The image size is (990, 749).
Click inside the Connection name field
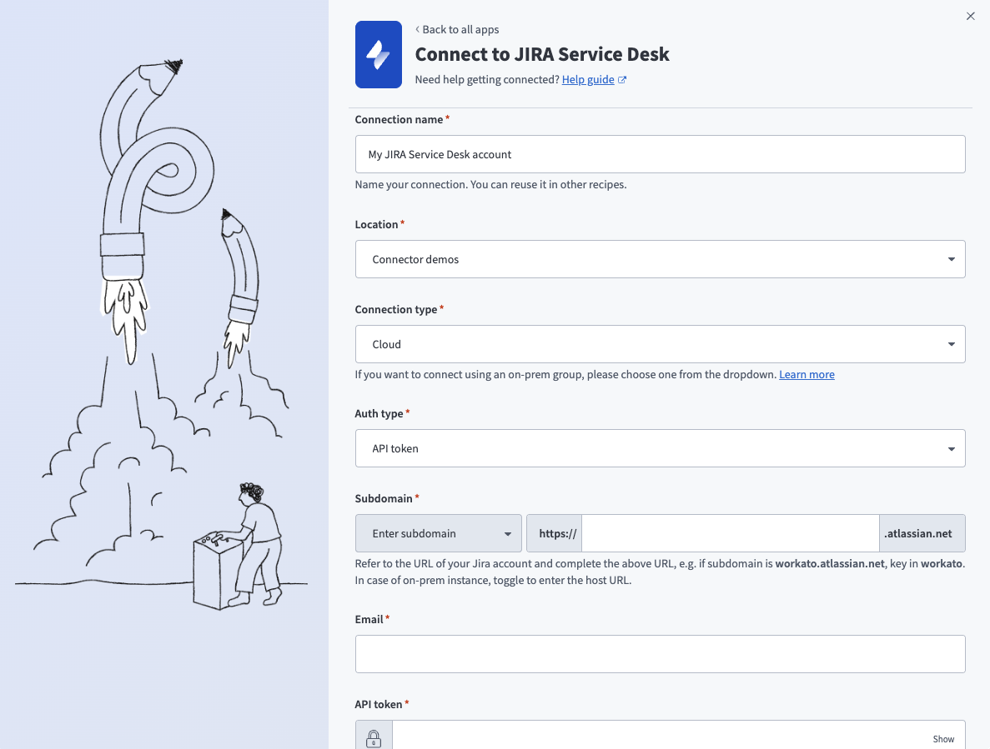(659, 154)
